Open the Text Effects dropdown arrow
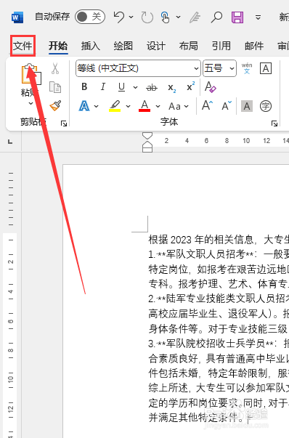The image size is (289, 438). pos(97,107)
